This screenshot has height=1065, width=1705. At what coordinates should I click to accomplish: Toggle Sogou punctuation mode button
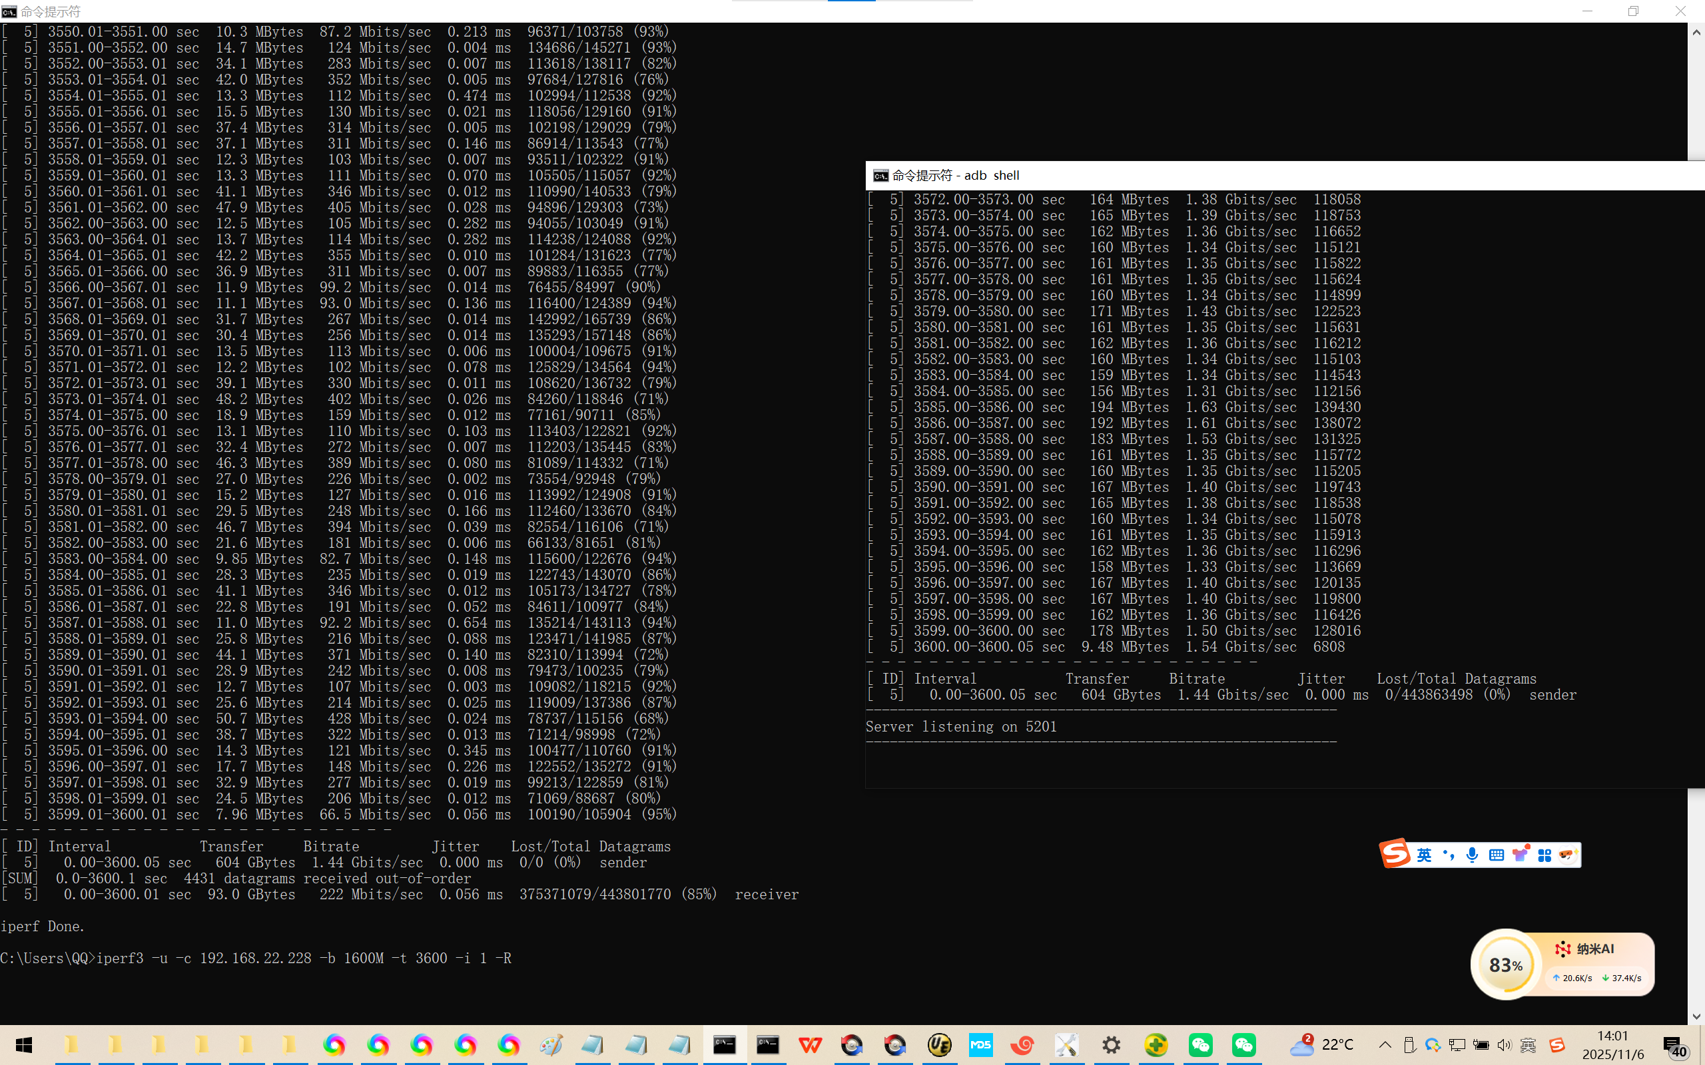tap(1448, 855)
